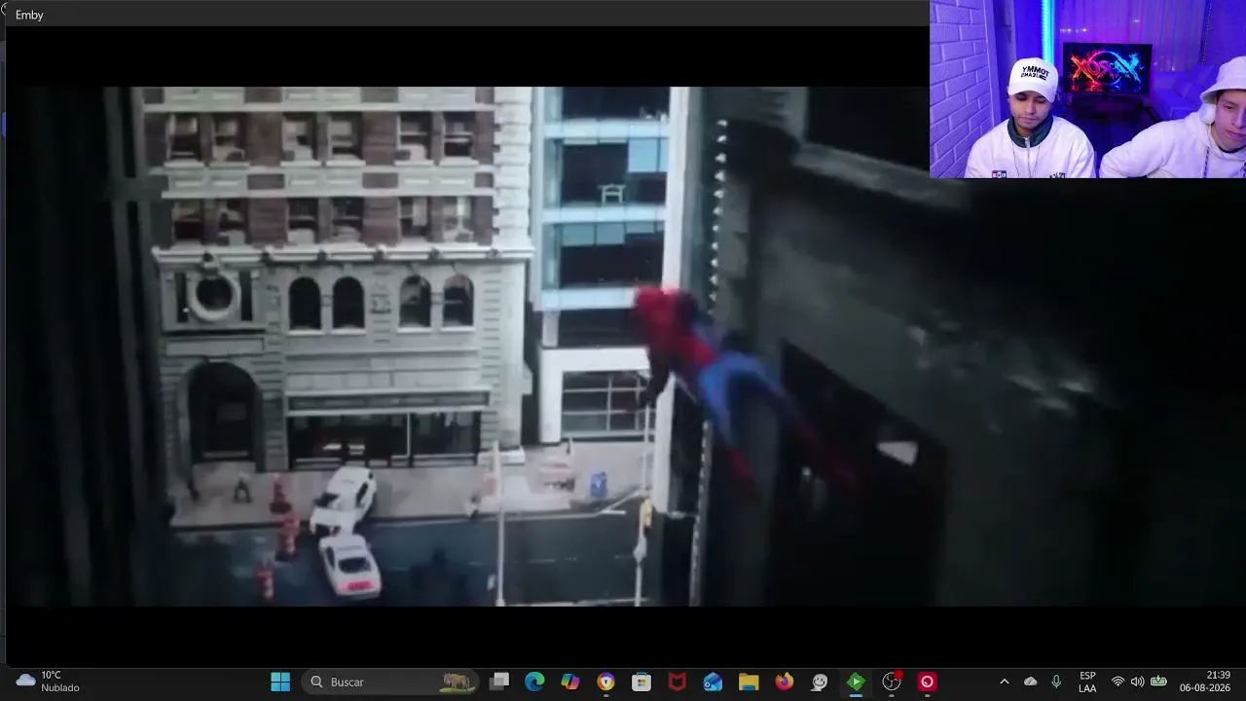Screen dimensions: 1246x701
Task: Open the Wi-Fi network tray icon
Action: click(1118, 682)
